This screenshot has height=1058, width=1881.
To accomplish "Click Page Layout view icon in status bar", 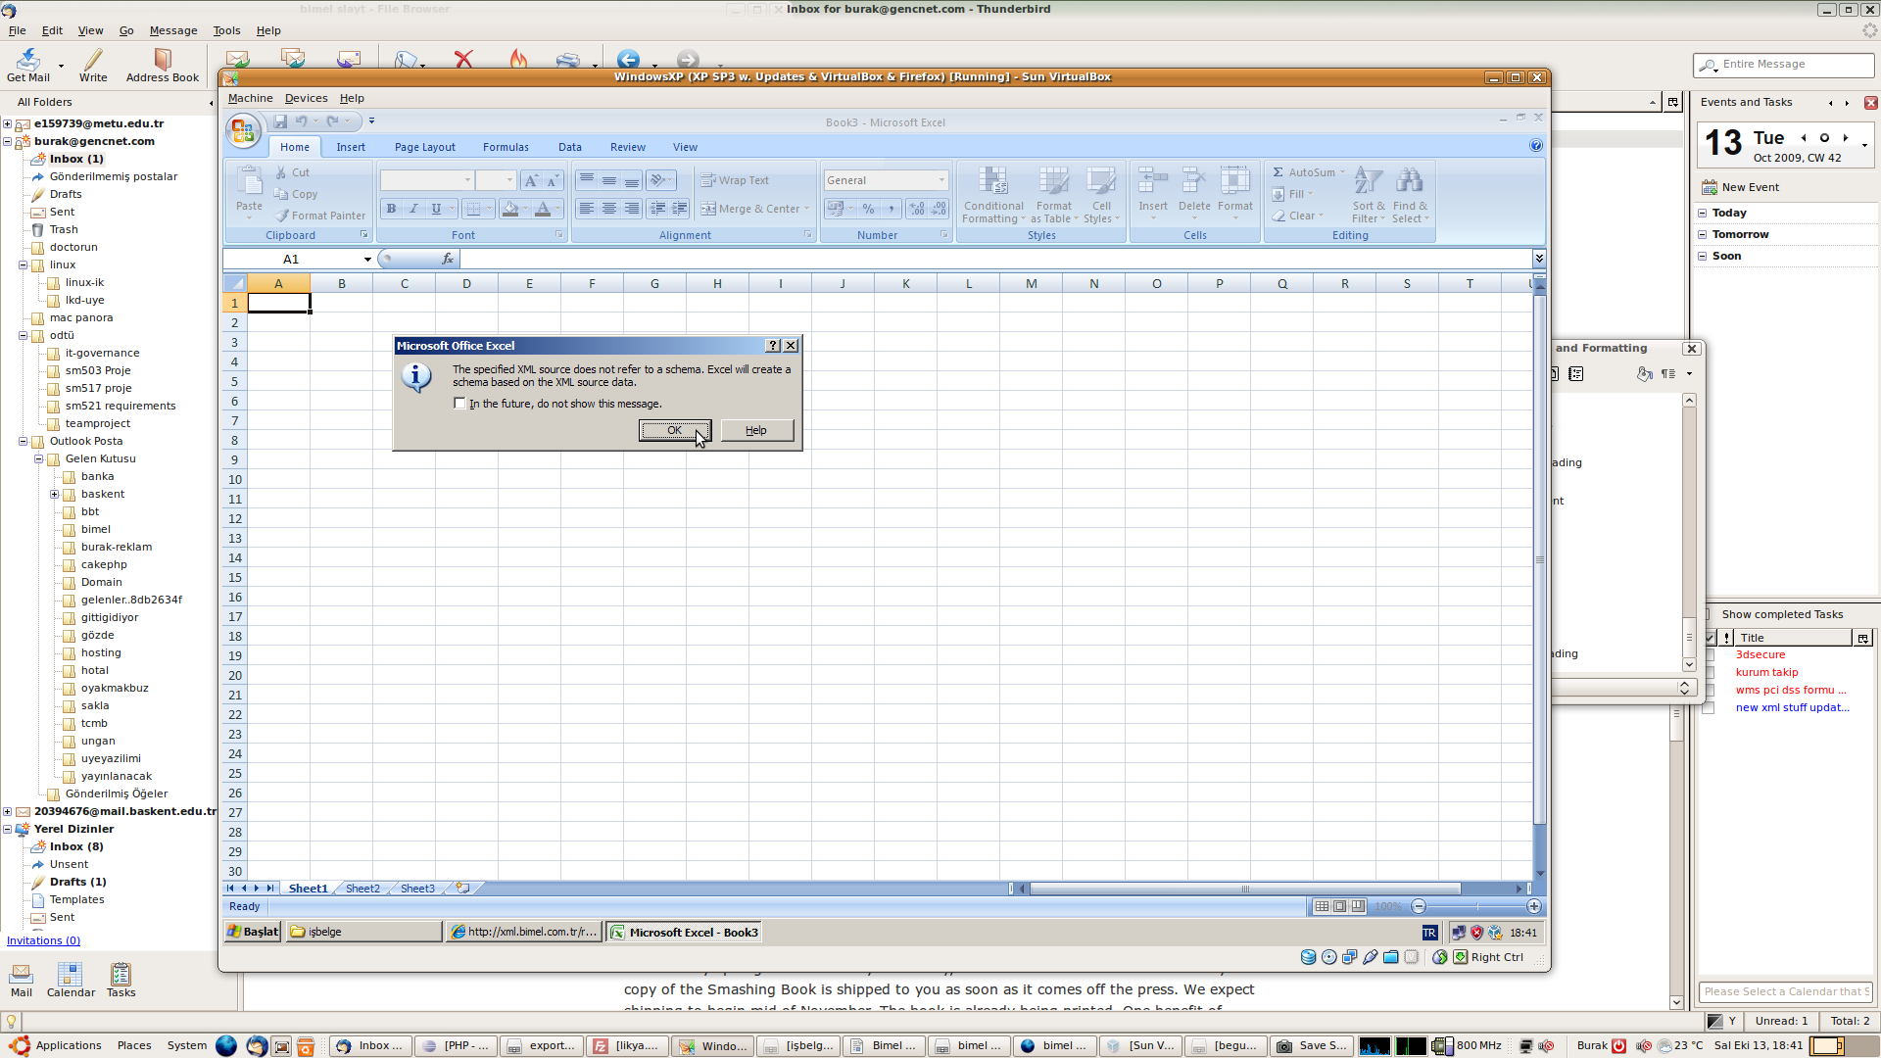I will click(x=1339, y=906).
